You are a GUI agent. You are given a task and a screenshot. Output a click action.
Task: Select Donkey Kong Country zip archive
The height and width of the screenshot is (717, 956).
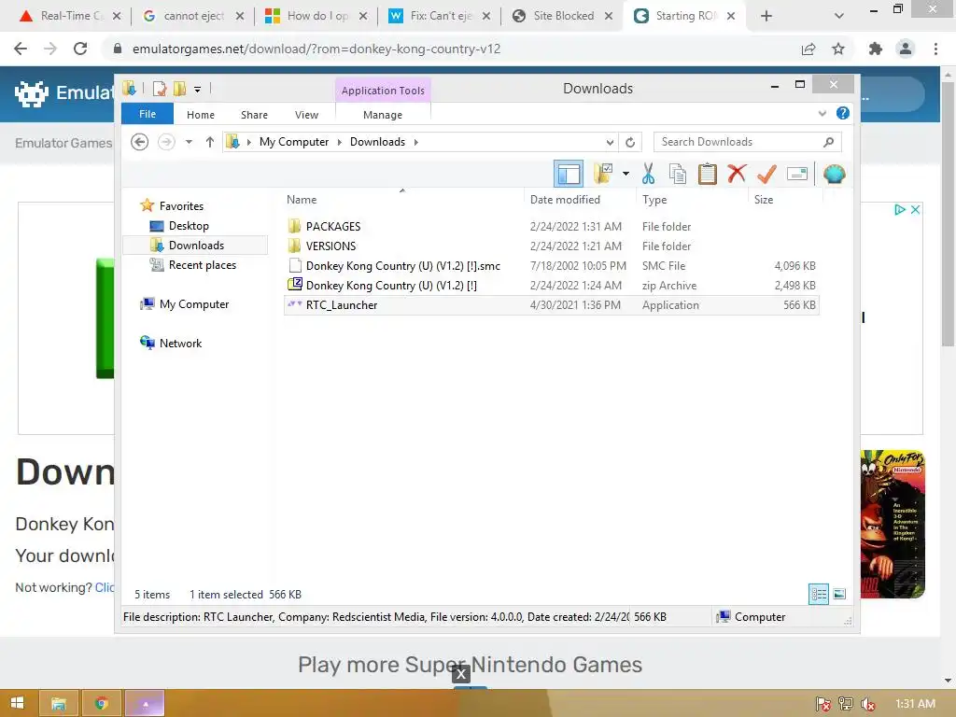pyautogui.click(x=391, y=286)
